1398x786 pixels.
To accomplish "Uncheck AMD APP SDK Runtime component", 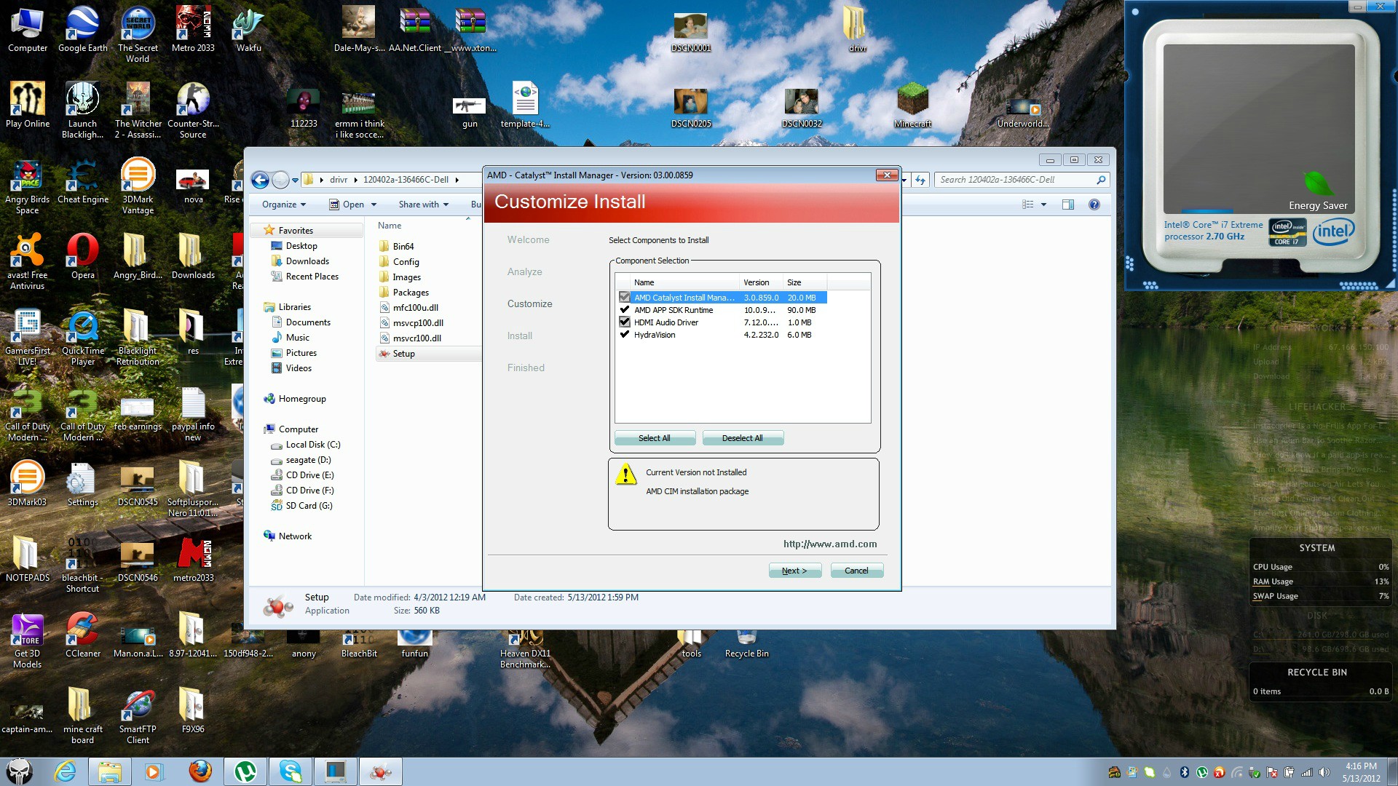I will tap(624, 309).
